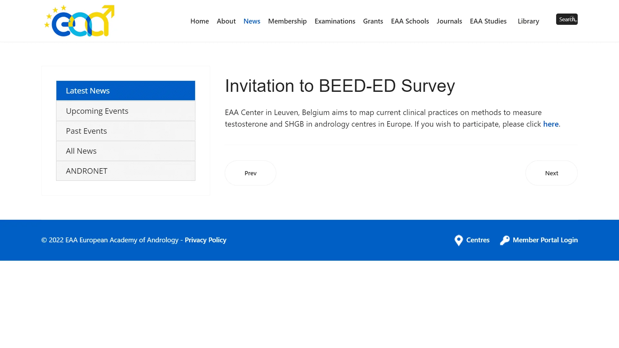This screenshot has height=348, width=619.
Task: Select Upcoming Events in the sidebar
Action: [x=126, y=111]
